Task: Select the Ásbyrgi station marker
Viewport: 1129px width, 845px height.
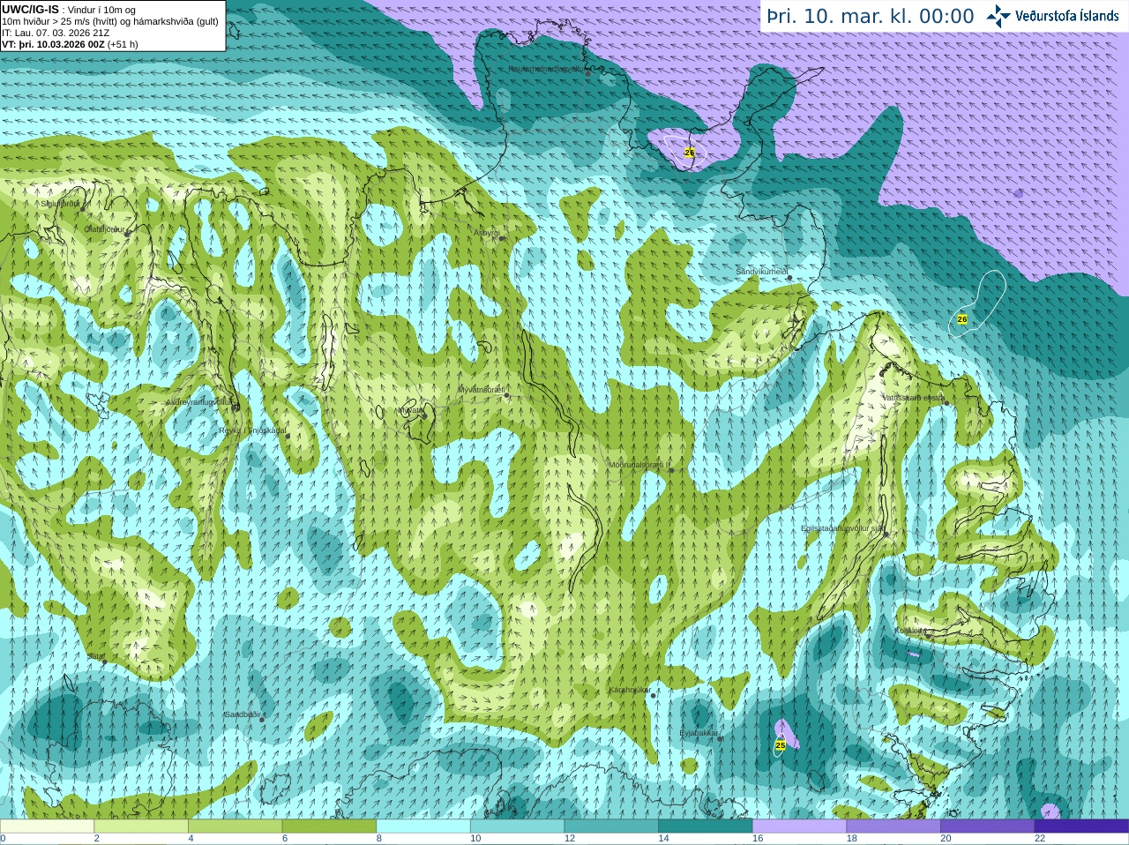Action: pos(501,238)
